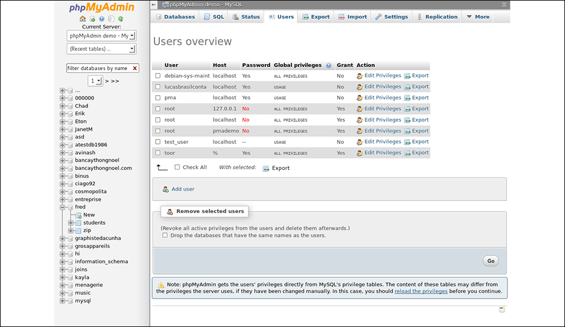Open the Current Server dropdown
The width and height of the screenshot is (565, 327).
101,36
